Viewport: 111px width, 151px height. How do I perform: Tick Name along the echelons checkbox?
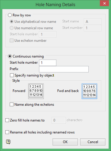click(x=11, y=105)
